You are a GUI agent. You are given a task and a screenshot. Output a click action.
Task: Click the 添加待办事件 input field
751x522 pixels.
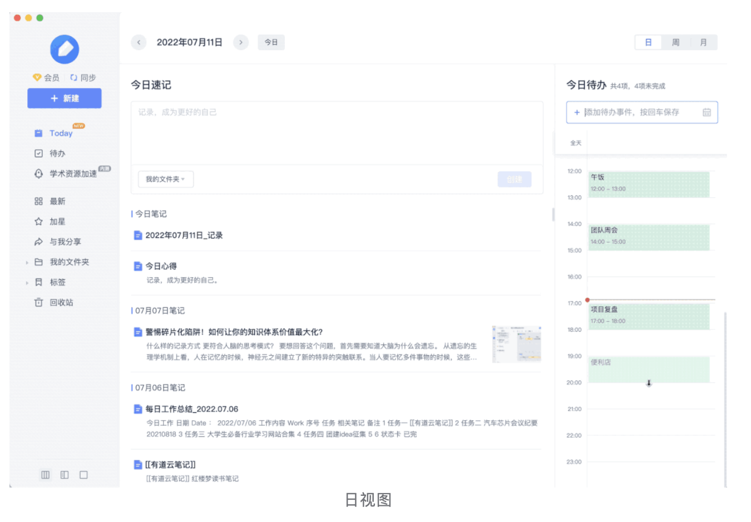pos(642,112)
